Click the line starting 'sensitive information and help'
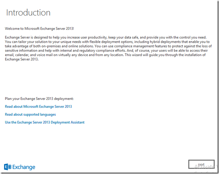This screenshot has height=174, width=219. click(x=108, y=50)
